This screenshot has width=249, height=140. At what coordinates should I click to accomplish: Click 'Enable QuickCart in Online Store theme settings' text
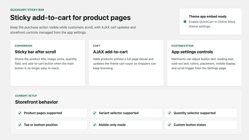click(212, 24)
